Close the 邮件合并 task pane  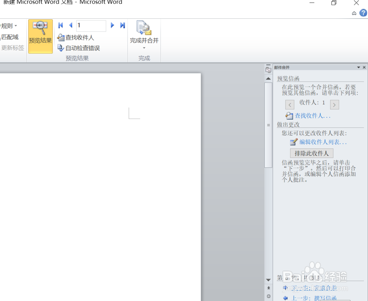tap(364, 68)
